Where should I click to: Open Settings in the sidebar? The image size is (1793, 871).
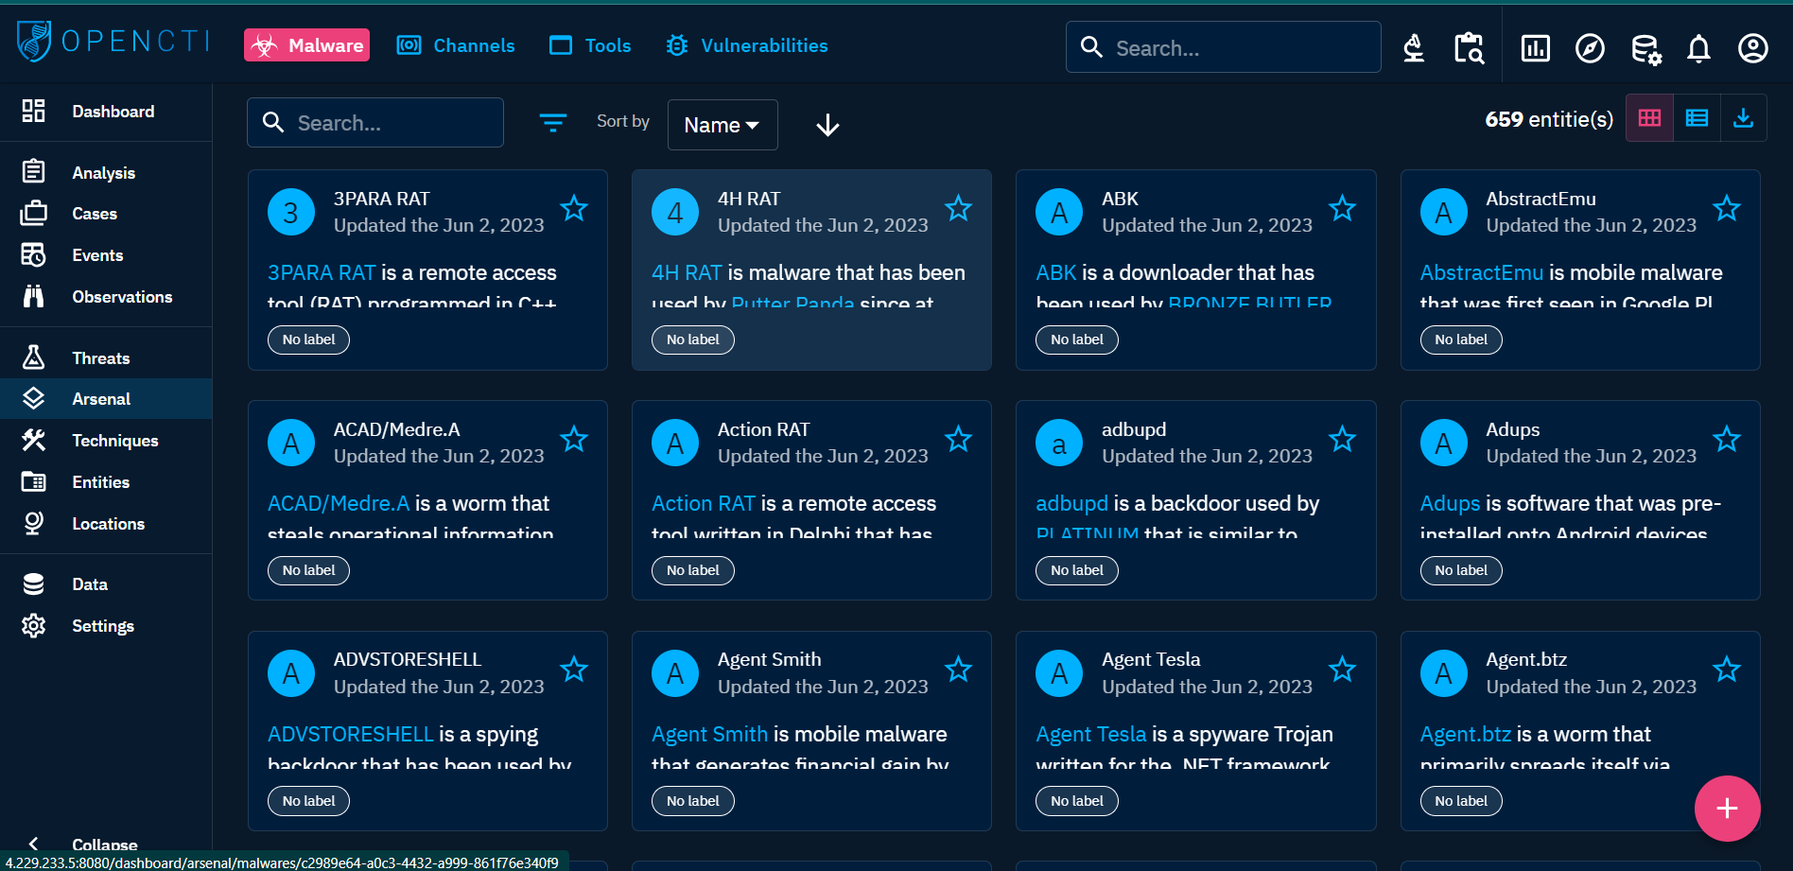[106, 626]
